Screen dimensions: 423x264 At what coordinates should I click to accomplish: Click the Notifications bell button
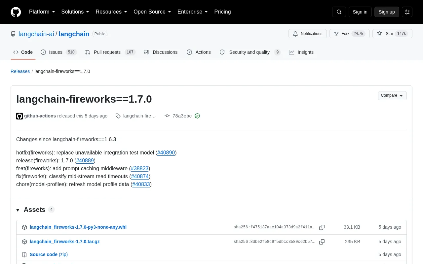point(308,34)
